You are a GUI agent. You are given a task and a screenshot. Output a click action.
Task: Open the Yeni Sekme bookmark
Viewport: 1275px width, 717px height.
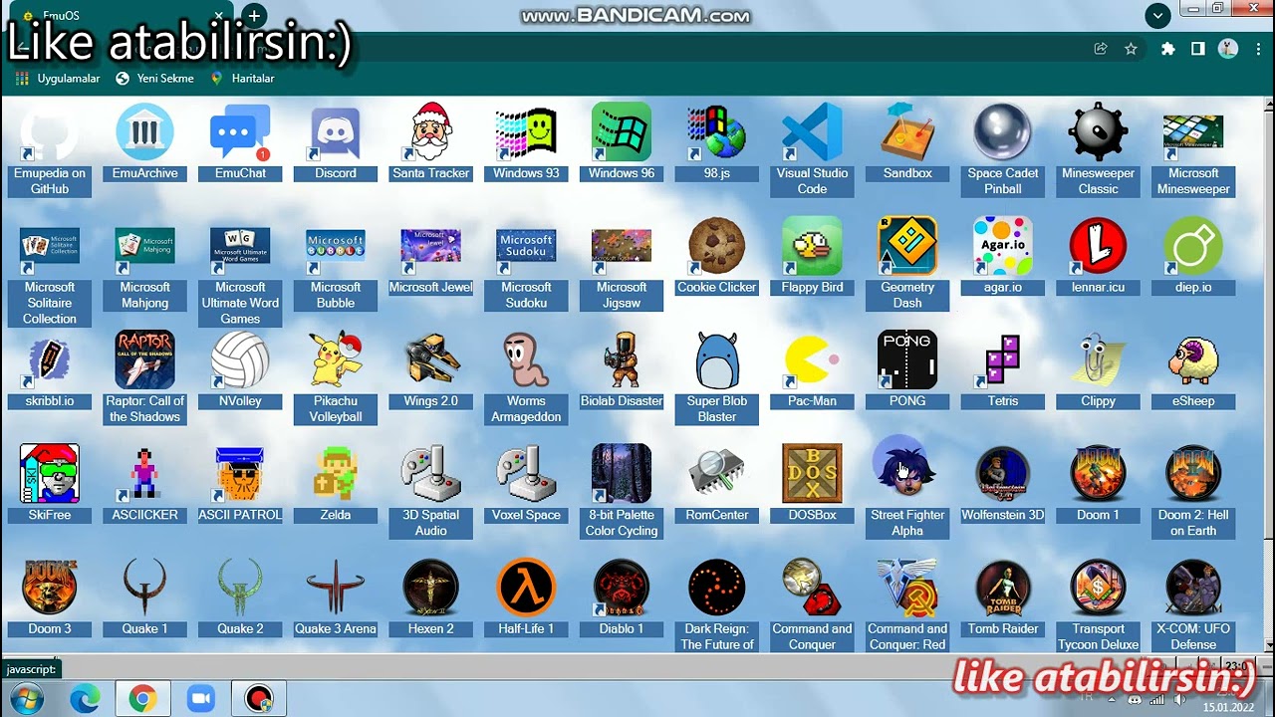click(x=155, y=78)
